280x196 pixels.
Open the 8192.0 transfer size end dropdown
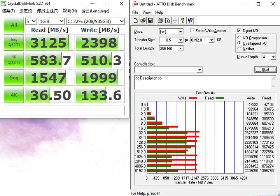(x=212, y=40)
